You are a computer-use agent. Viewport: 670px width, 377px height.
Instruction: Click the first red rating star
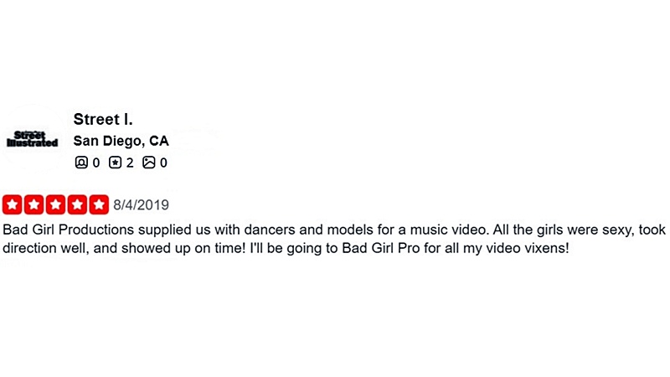(x=13, y=204)
